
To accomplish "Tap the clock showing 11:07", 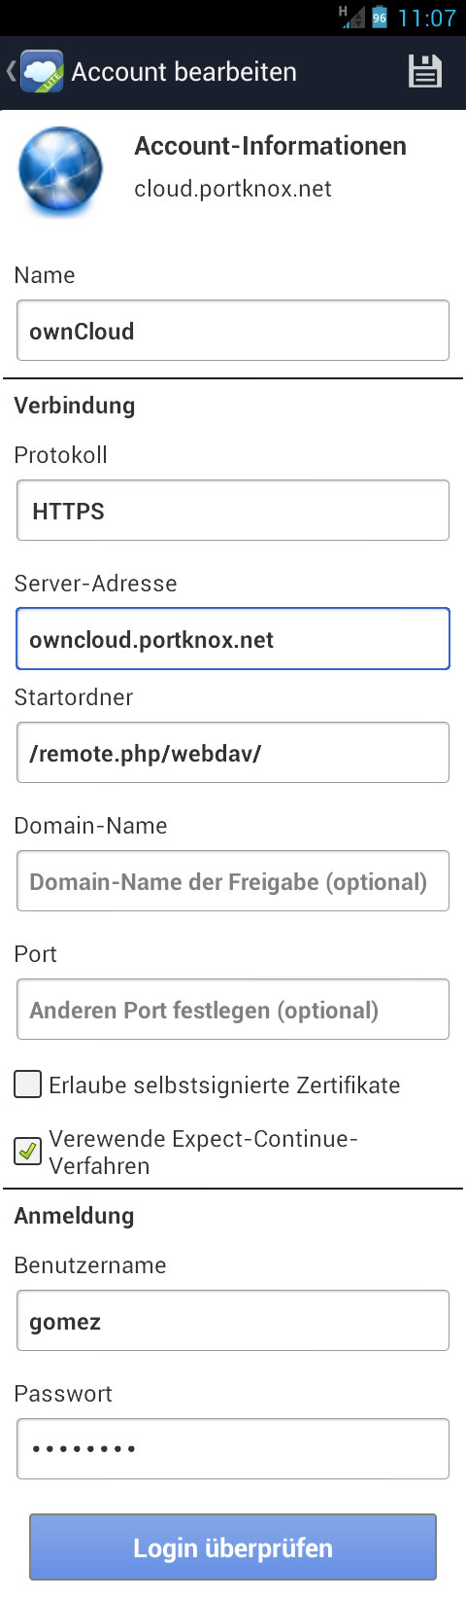I will coord(426,18).
